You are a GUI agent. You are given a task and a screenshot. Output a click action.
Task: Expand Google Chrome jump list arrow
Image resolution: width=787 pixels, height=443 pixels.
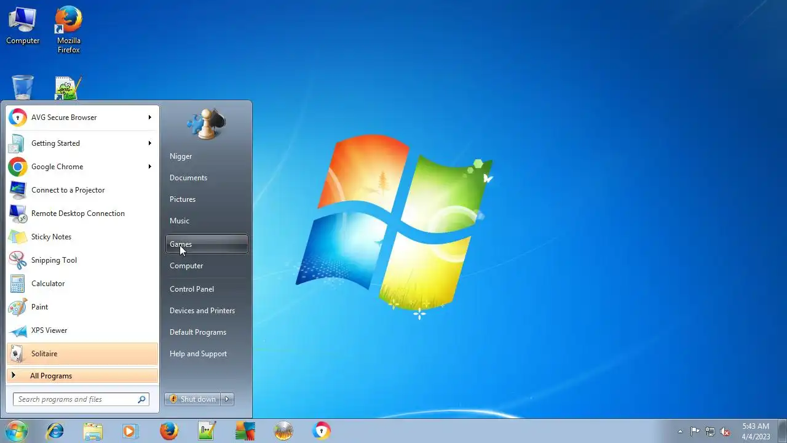[x=149, y=167]
